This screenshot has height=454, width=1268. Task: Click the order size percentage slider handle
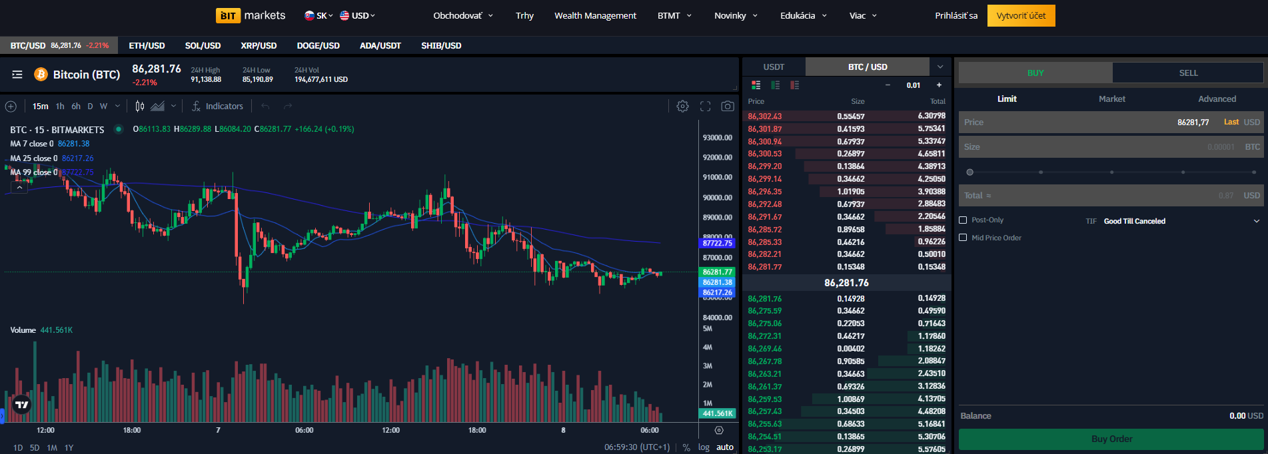(969, 172)
